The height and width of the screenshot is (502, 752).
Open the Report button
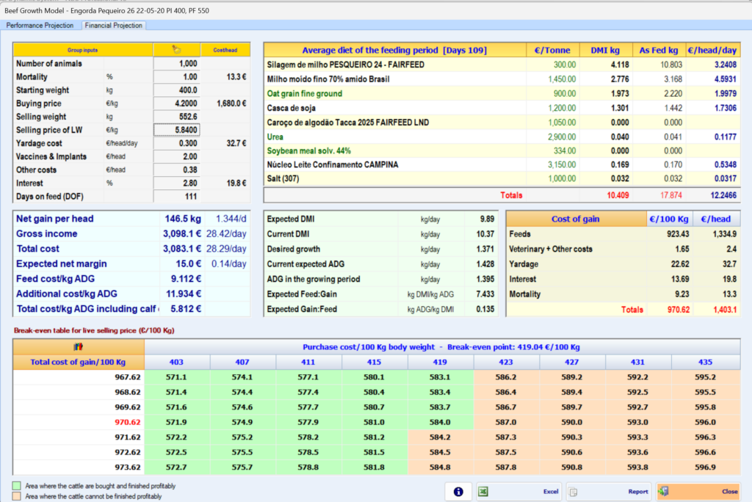click(608, 492)
